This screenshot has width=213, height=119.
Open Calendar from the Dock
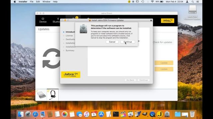[94, 114]
